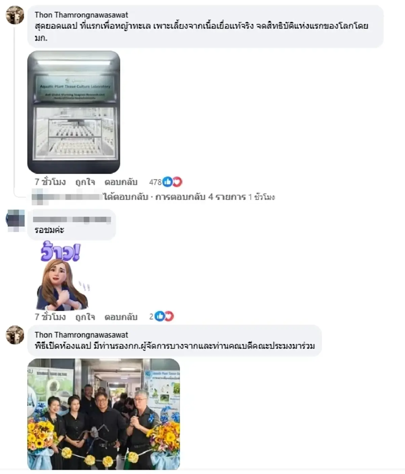The width and height of the screenshot is (405, 474).
Task: Like the รอชมค่ะ comment via ถูกใจ
Action: click(x=85, y=317)
